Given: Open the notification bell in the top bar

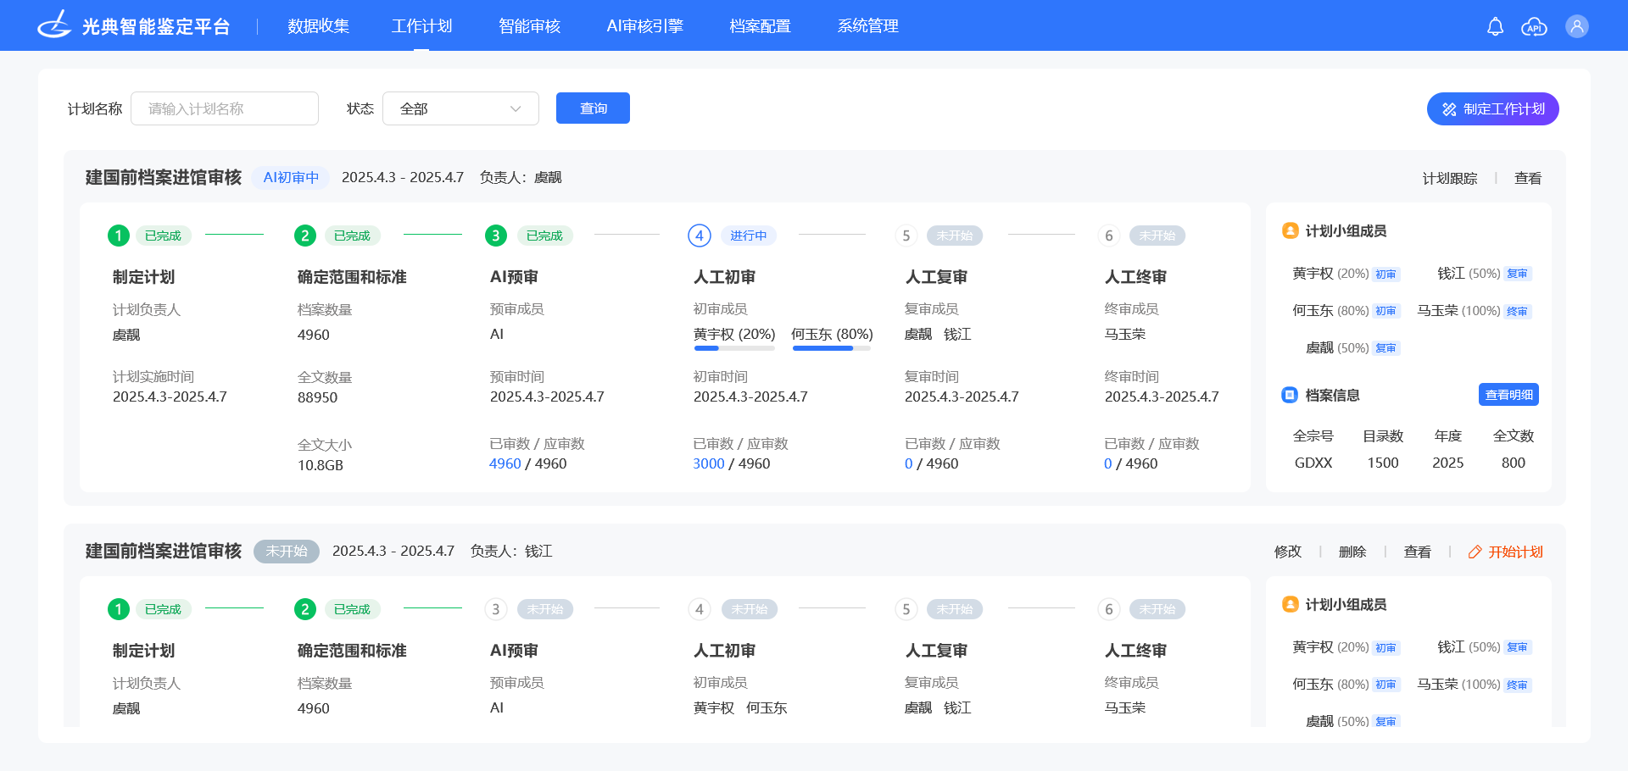Looking at the screenshot, I should pyautogui.click(x=1495, y=25).
